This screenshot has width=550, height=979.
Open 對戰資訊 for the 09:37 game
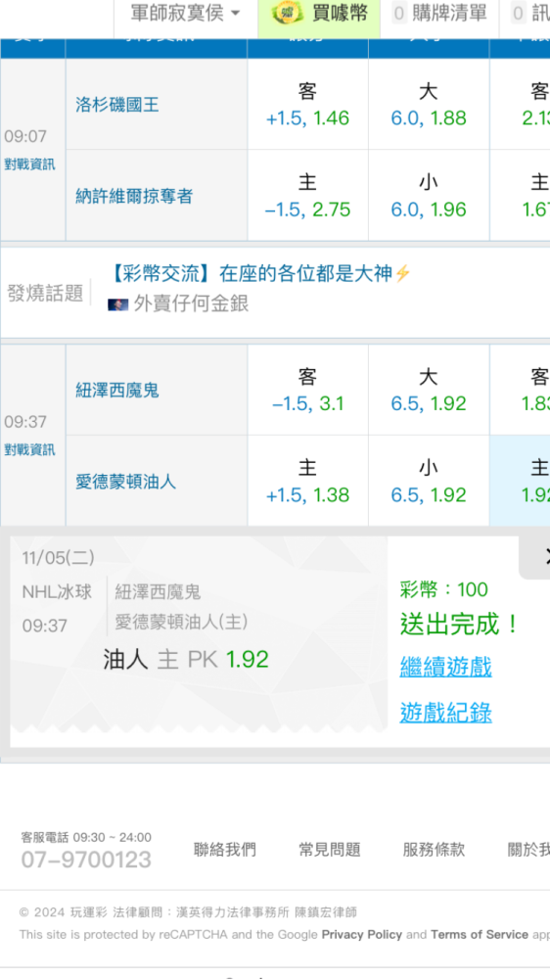(x=30, y=450)
